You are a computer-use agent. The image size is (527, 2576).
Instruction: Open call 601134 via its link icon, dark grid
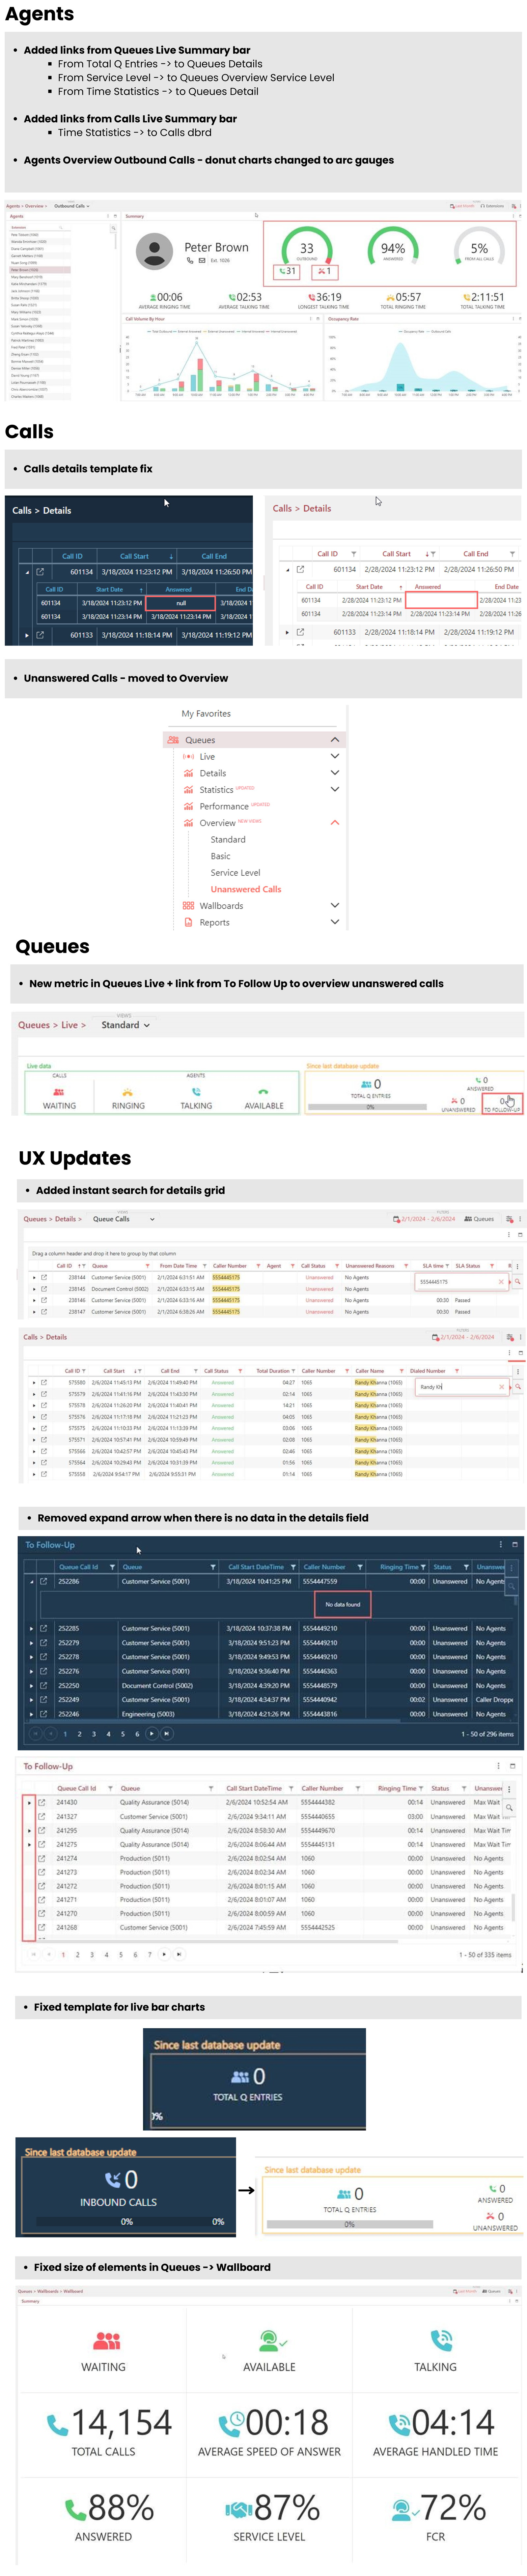(x=40, y=572)
